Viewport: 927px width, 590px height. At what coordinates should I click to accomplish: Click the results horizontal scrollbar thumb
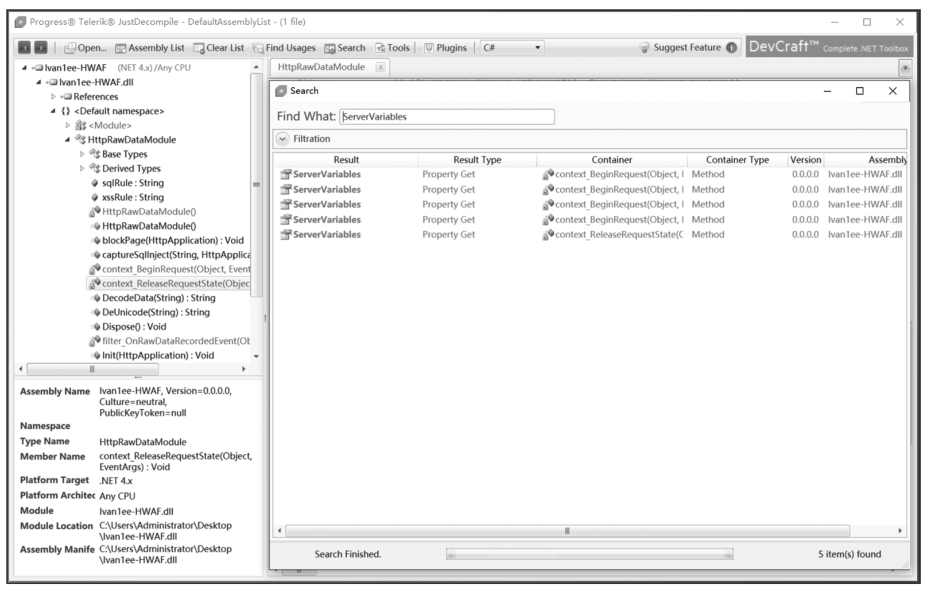(567, 531)
